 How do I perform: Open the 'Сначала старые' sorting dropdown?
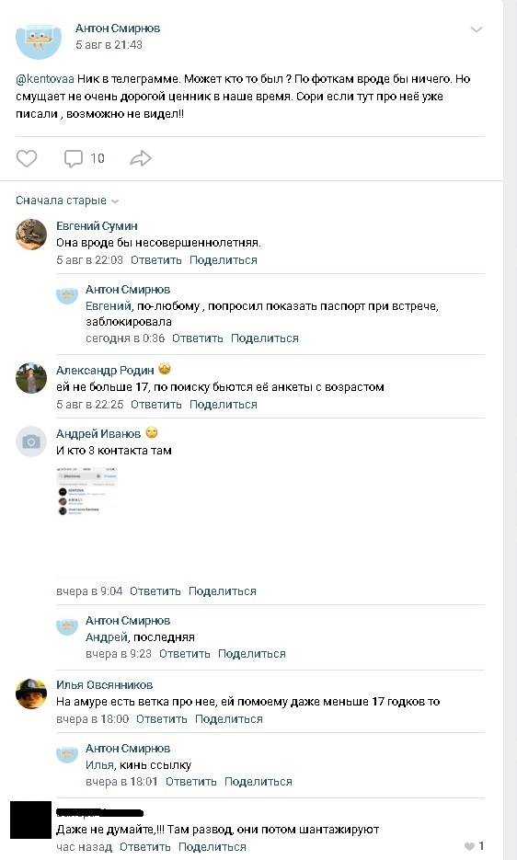tap(67, 201)
